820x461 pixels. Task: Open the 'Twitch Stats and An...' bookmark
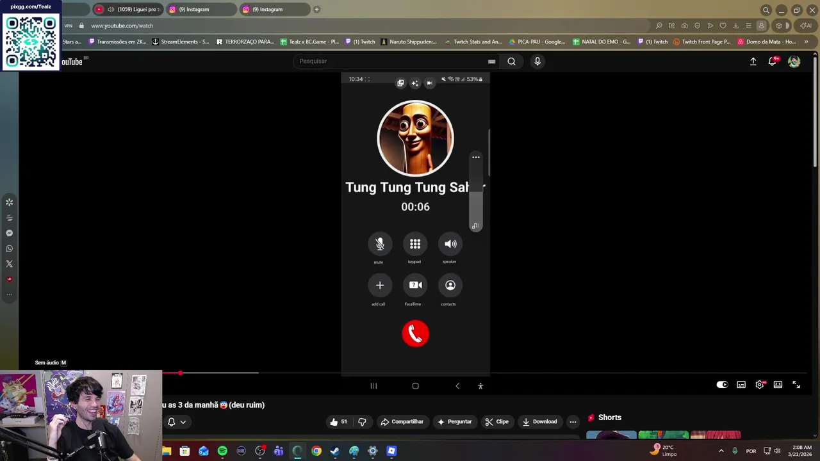[x=473, y=42]
